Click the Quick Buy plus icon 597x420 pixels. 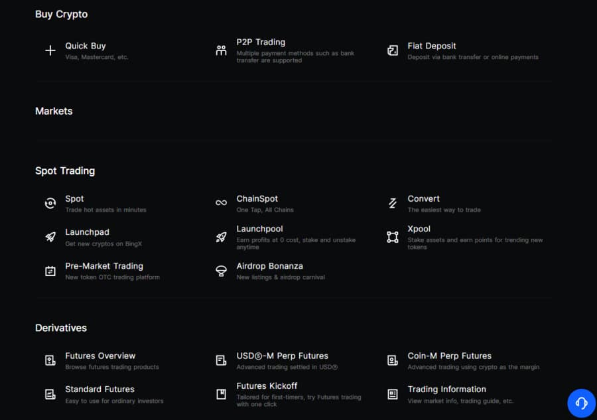click(50, 50)
